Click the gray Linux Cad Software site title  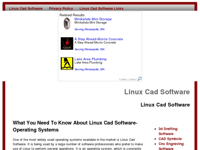coord(157,92)
